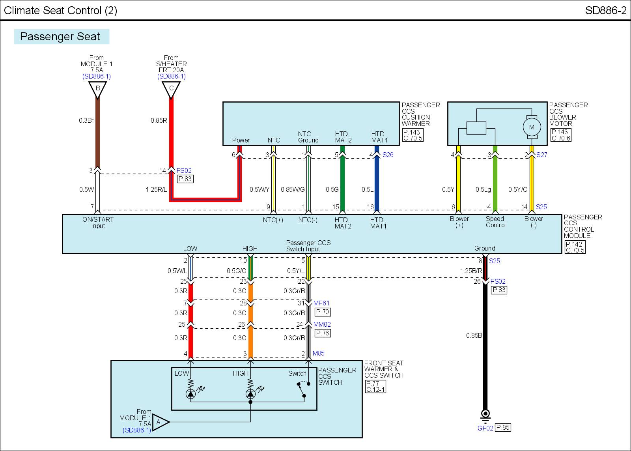Open the M85 connector link
Screen dimensions: 631x451
pyautogui.click(x=319, y=354)
